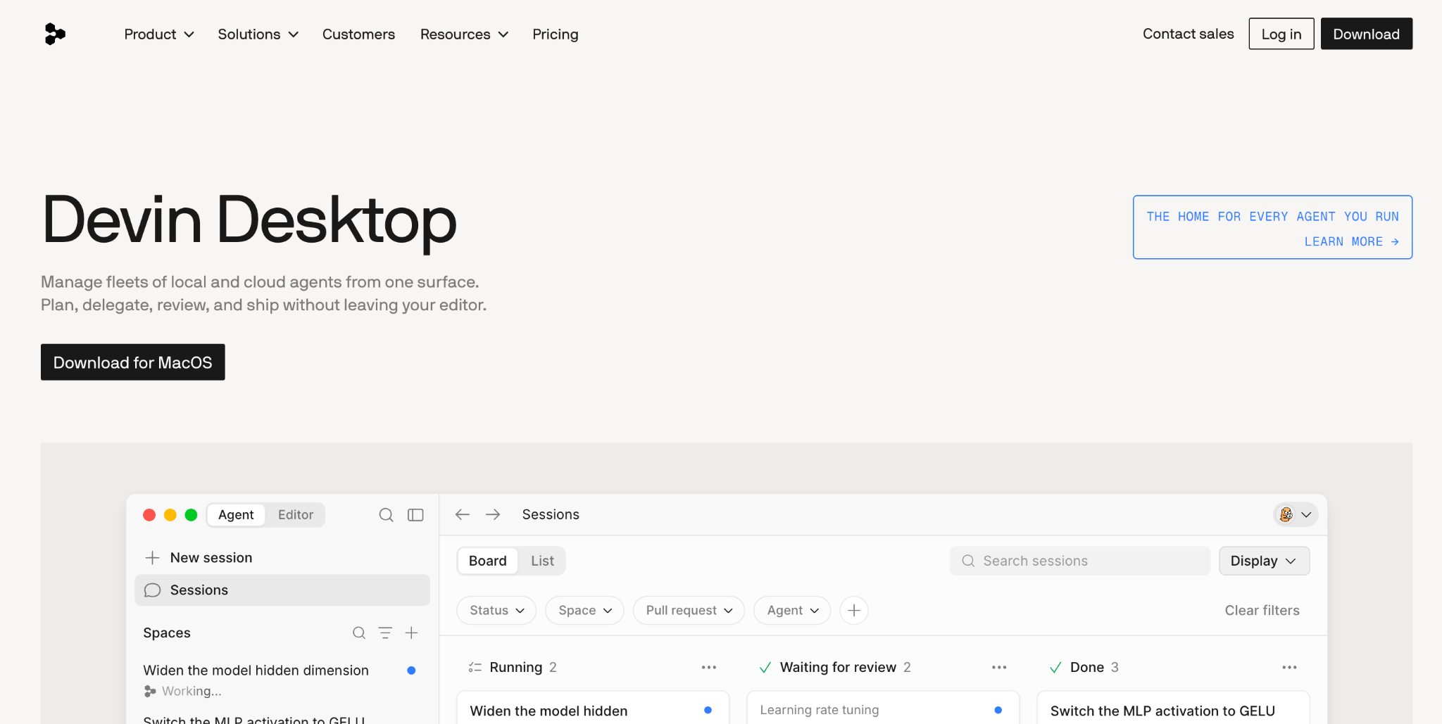Click the Running status icon

point(475,667)
